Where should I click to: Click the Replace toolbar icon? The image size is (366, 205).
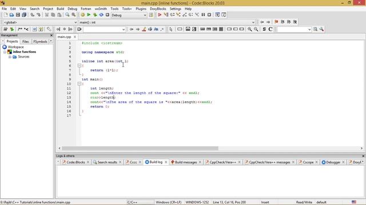(74, 15)
